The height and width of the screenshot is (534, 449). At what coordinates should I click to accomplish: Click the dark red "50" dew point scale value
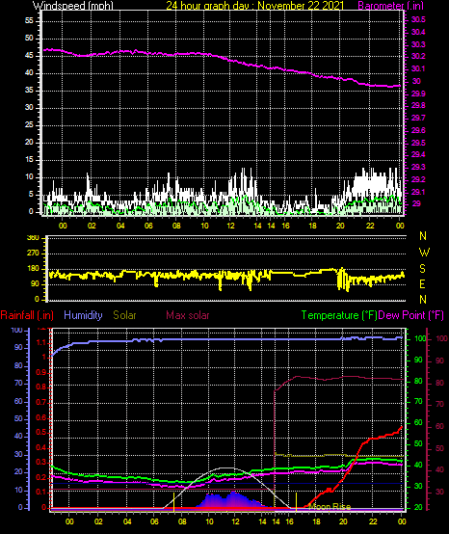(439, 448)
